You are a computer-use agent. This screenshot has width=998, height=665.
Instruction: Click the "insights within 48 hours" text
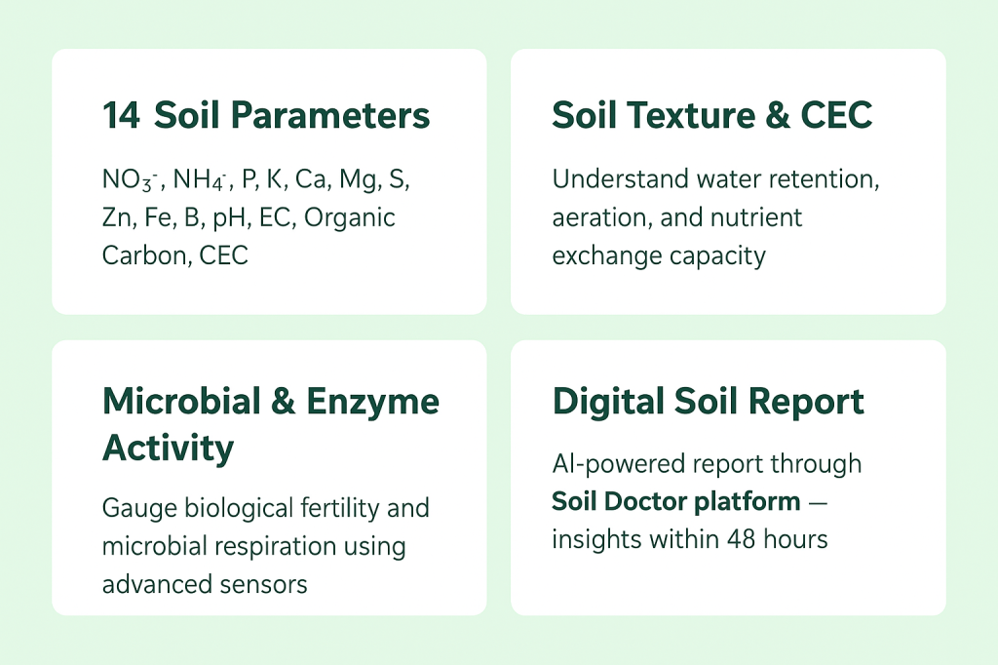(689, 539)
